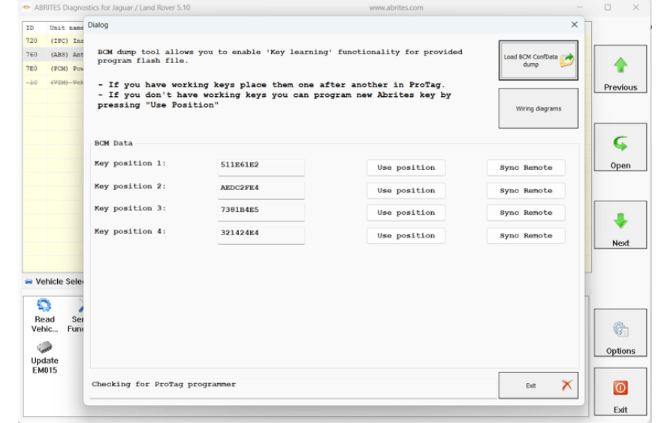The image size is (670, 423).
Task: Maximize the Abrites main window
Action: [x=607, y=8]
